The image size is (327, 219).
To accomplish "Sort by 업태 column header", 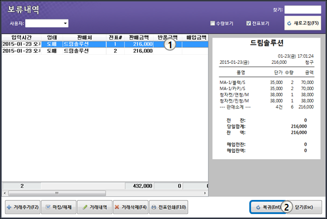I will pos(52,38).
